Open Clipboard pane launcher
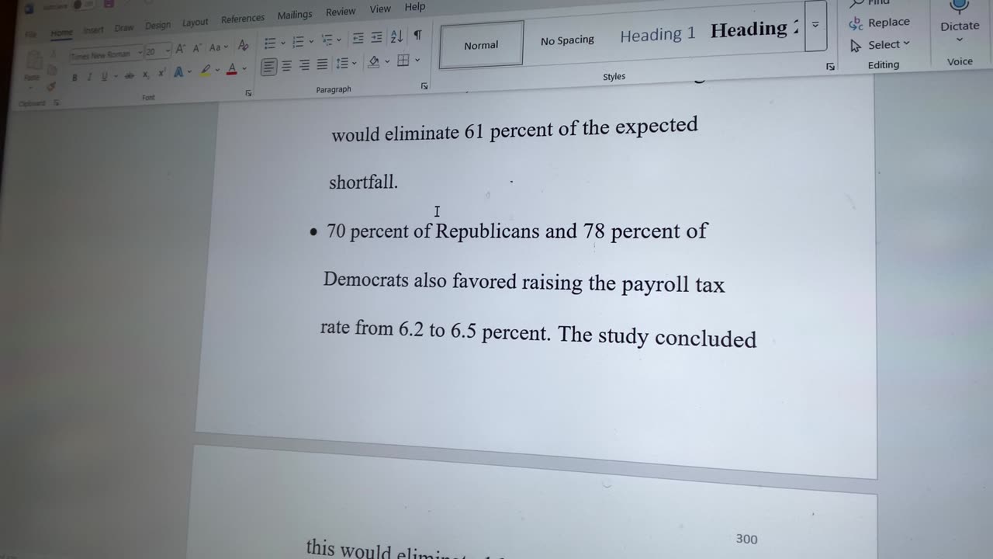 (56, 102)
